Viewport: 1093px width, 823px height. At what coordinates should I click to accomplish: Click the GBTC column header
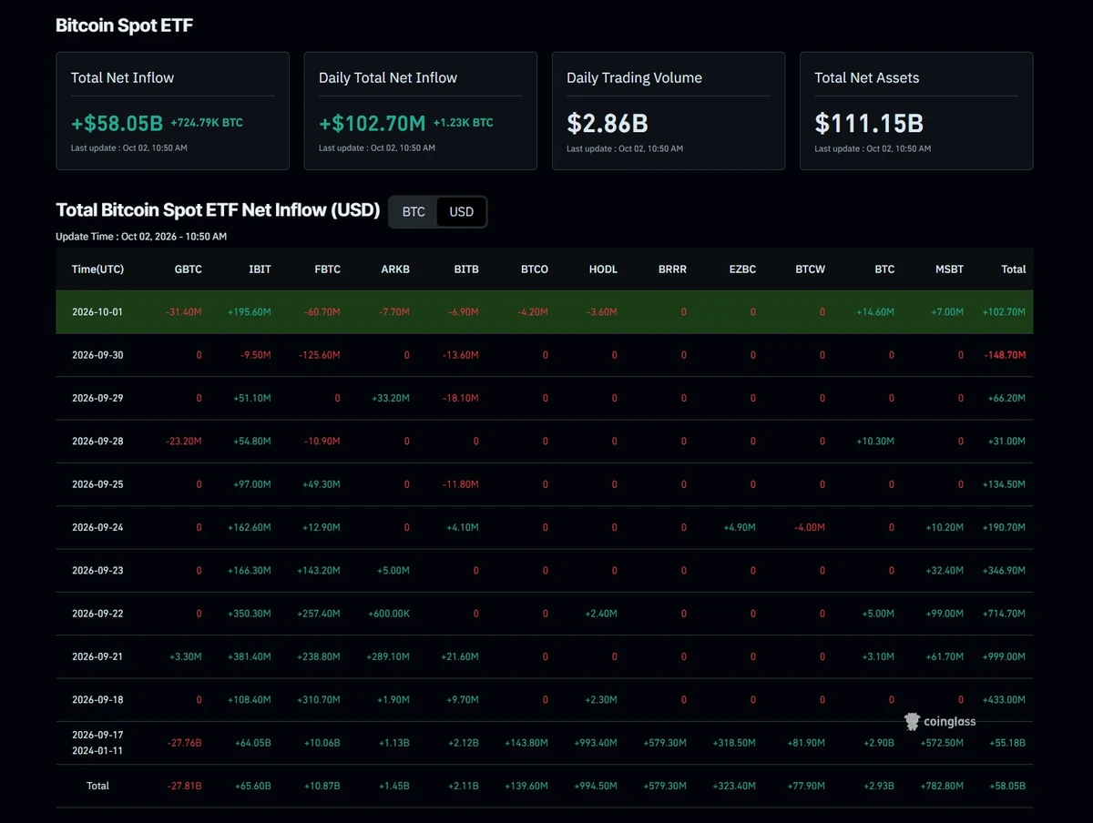(189, 269)
